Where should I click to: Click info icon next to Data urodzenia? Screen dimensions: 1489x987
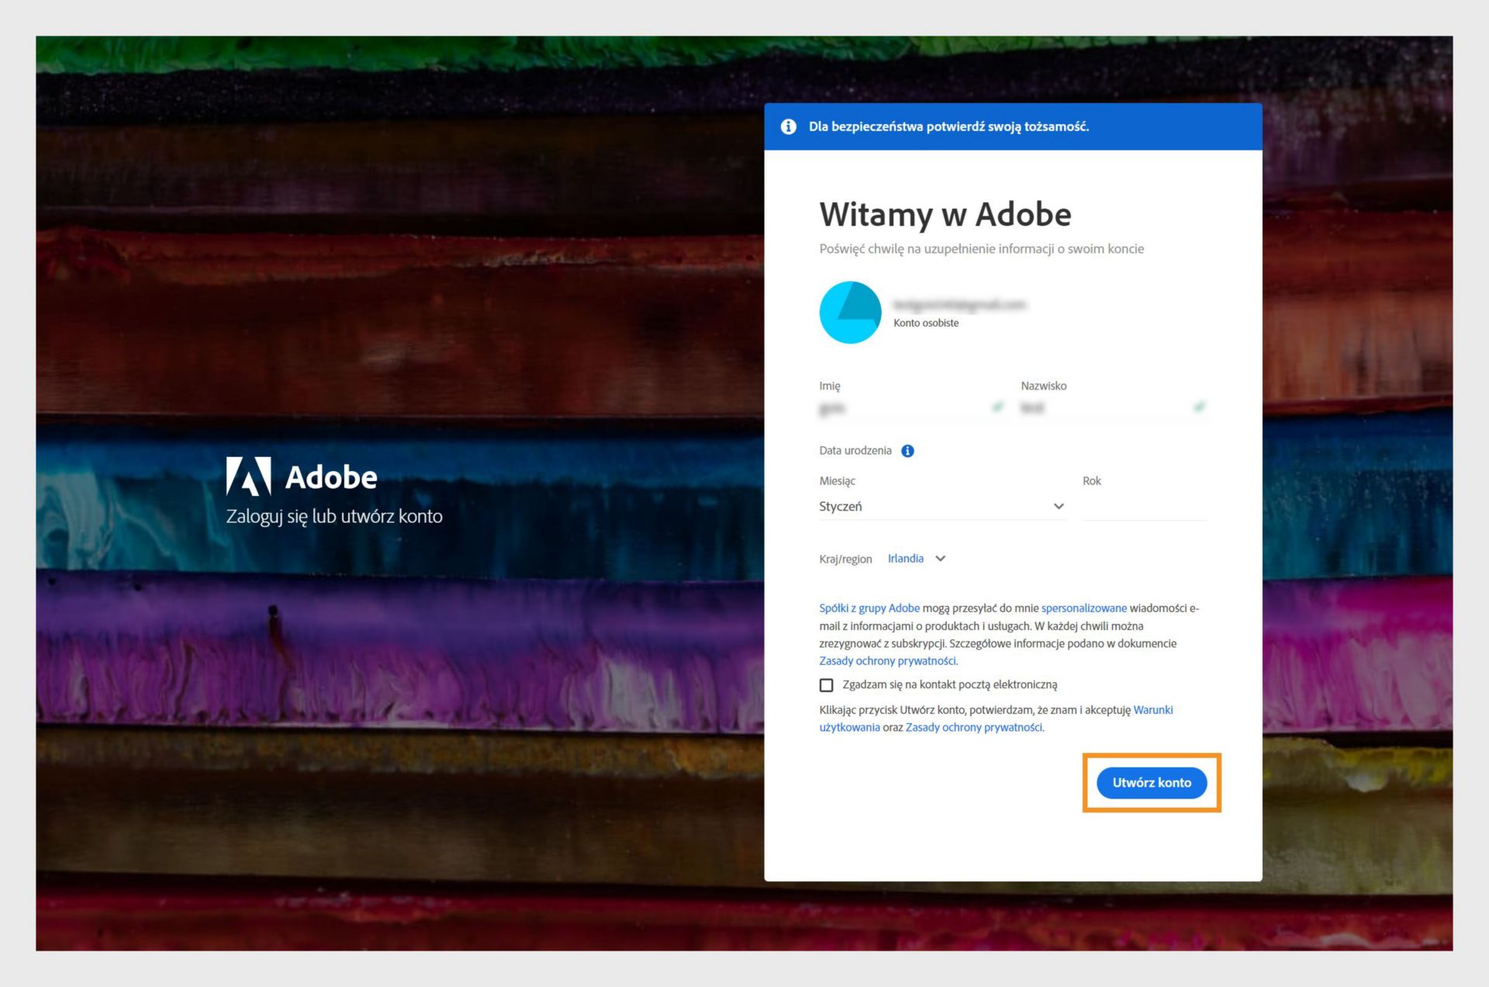point(907,451)
